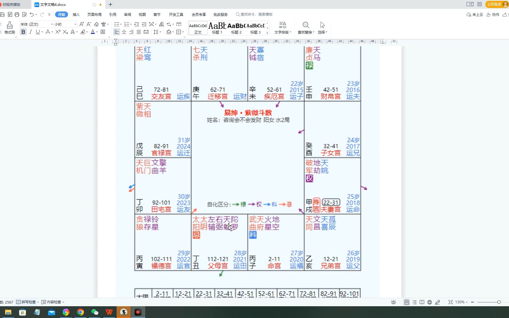Image resolution: width=509 pixels, height=318 pixels.
Task: Click the 立即登录 login button
Action: pos(496,4)
